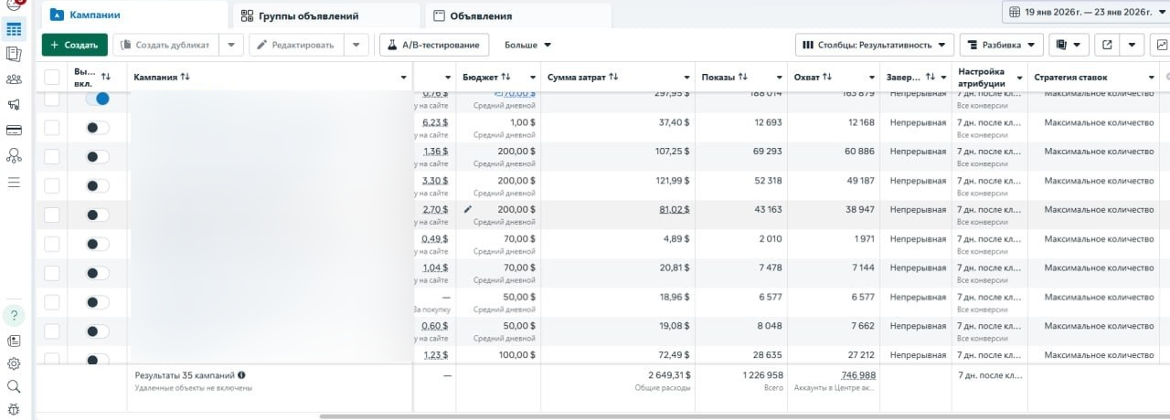Click the A/B-тестирование button
The width and height of the screenshot is (1170, 420).
pyautogui.click(x=435, y=45)
